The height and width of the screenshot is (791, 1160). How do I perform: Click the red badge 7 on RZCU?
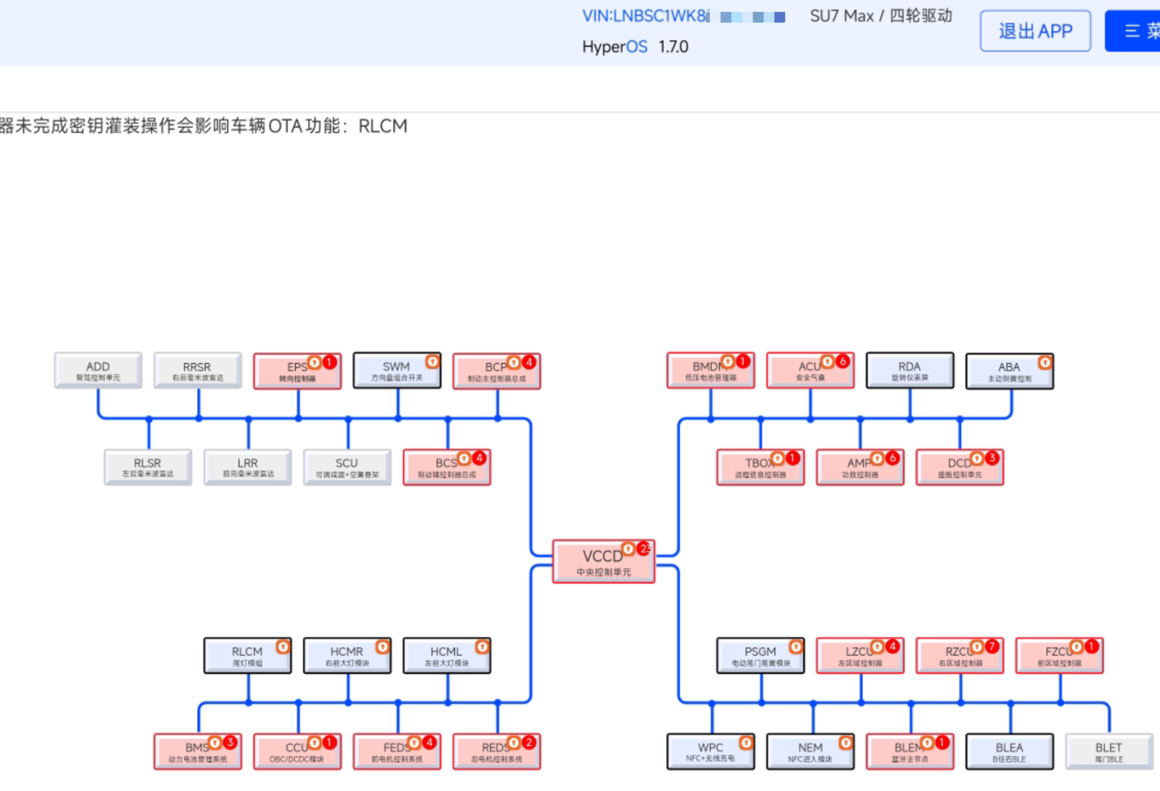click(991, 646)
